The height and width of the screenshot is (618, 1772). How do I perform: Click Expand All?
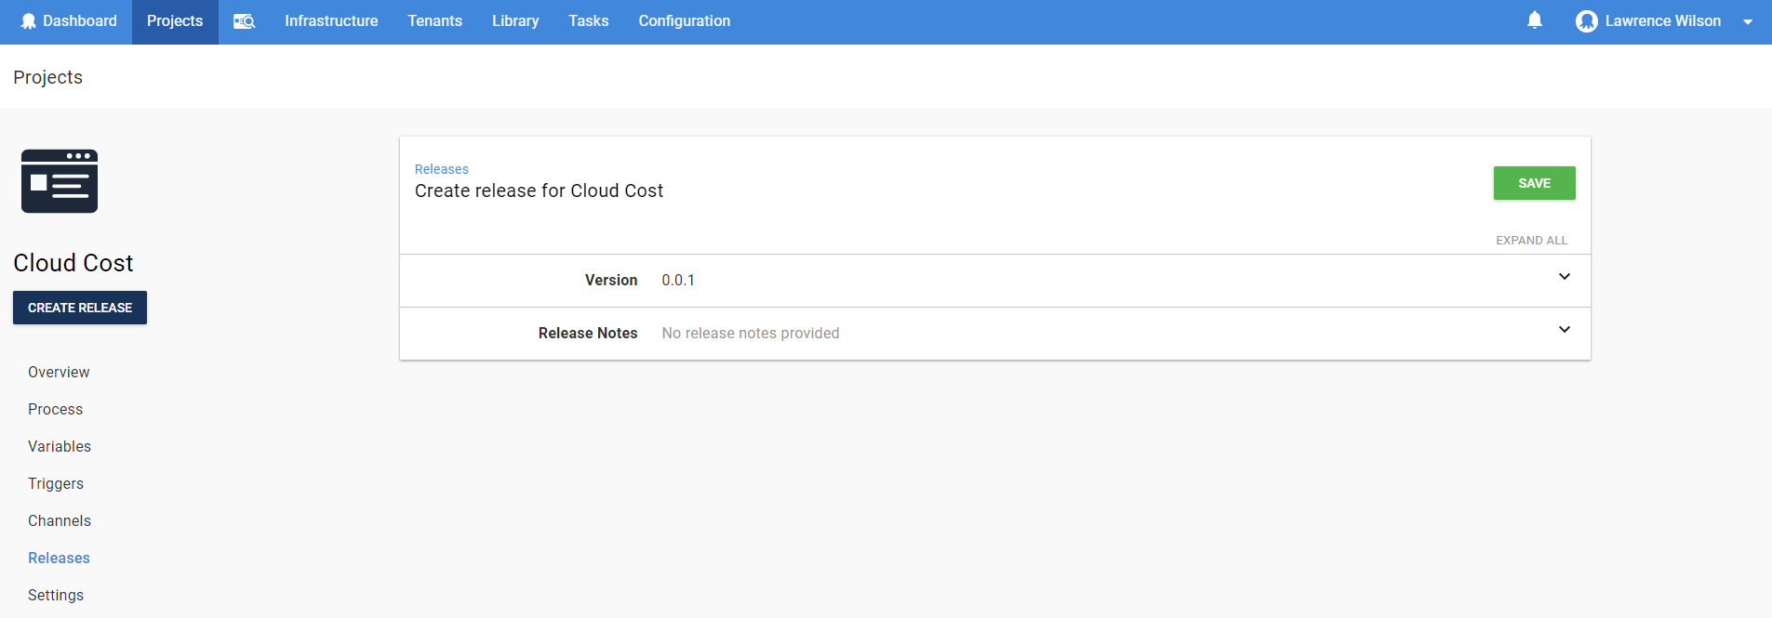pos(1531,241)
